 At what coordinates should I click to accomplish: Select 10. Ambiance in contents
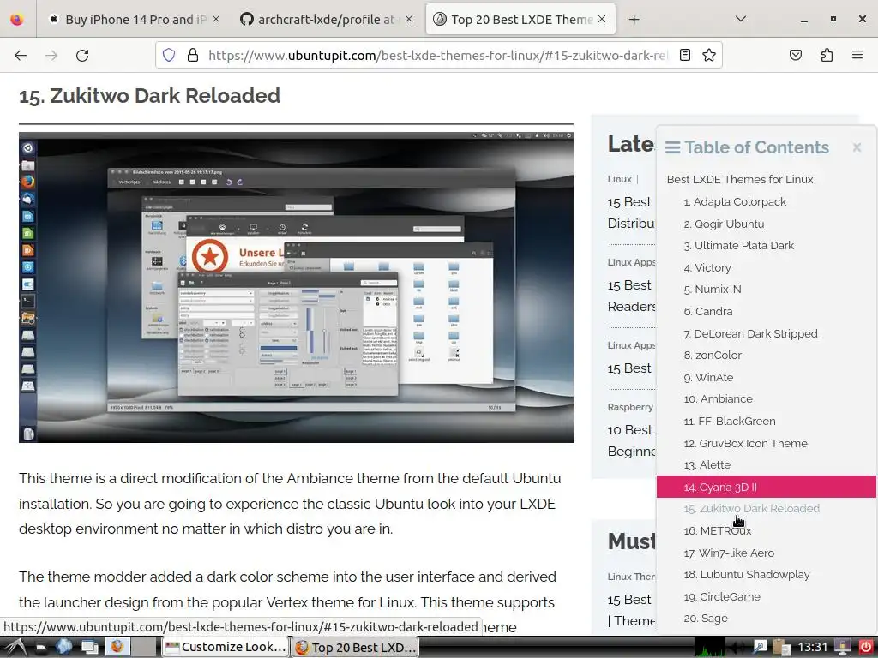click(718, 399)
